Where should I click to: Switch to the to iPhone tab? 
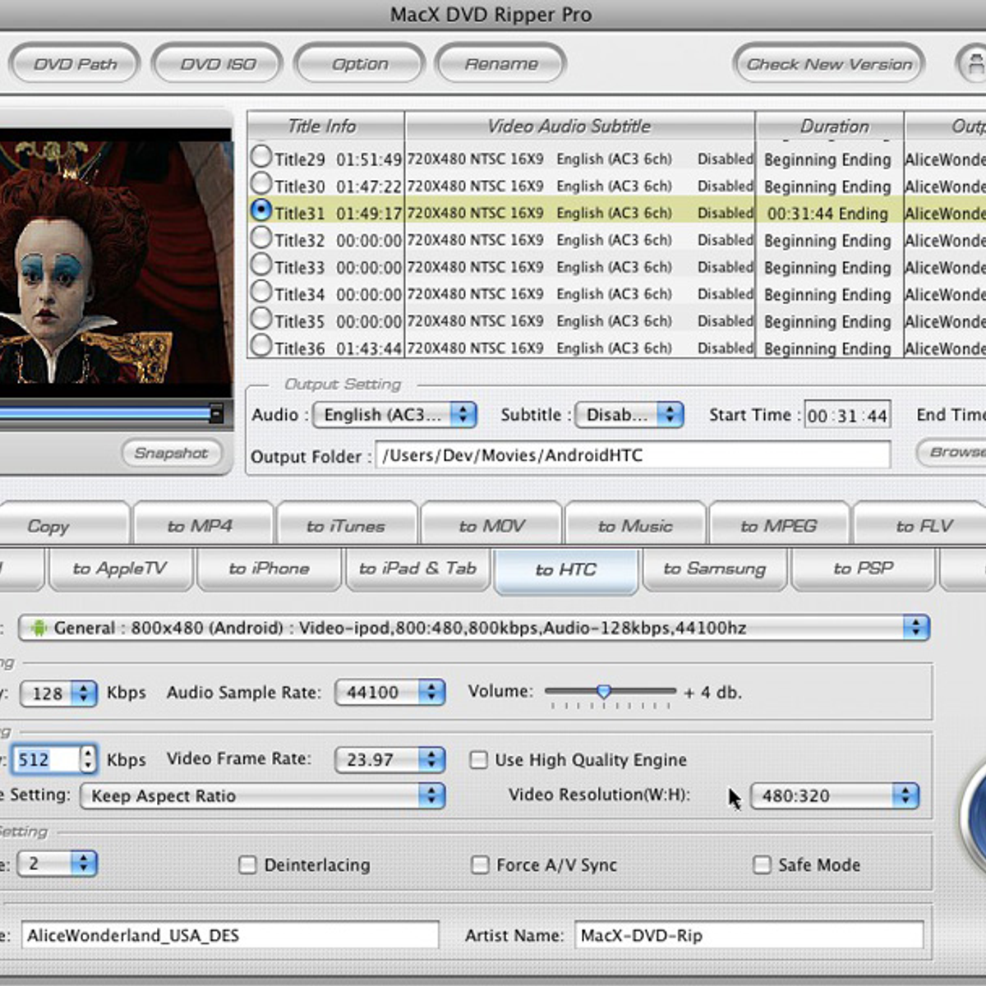[x=269, y=569]
